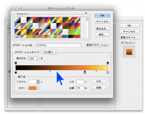Click キャンセル in the Layer Style window

pos(129,32)
